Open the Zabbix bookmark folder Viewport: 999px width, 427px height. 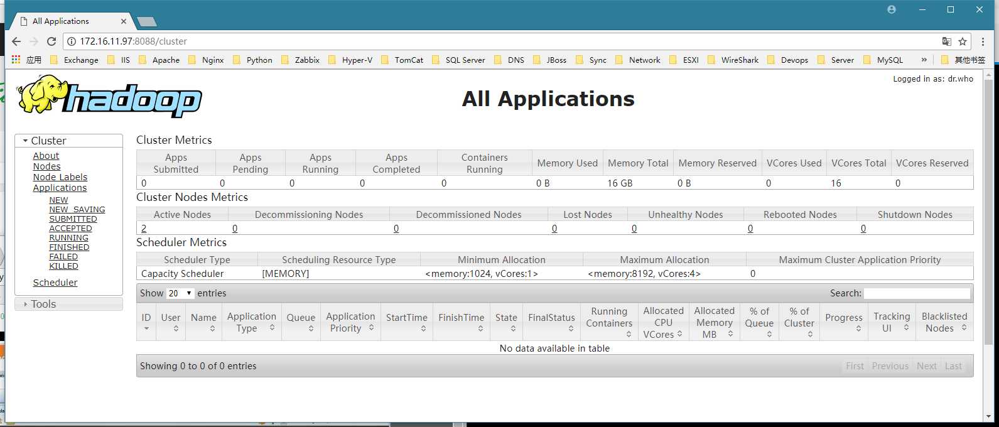(x=300, y=60)
